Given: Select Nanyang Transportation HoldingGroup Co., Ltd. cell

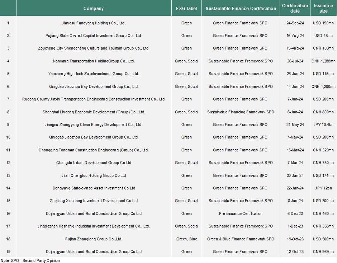Looking at the screenshot, I should (94, 61).
